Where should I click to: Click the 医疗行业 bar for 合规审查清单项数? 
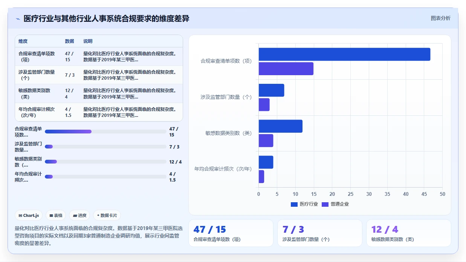(x=344, y=54)
